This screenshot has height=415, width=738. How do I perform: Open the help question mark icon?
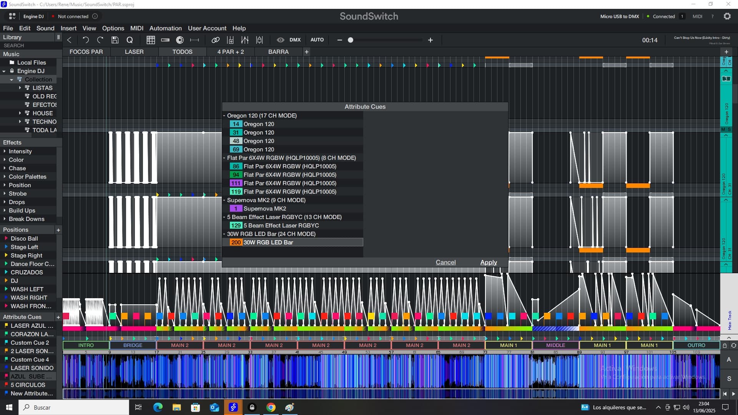click(712, 17)
